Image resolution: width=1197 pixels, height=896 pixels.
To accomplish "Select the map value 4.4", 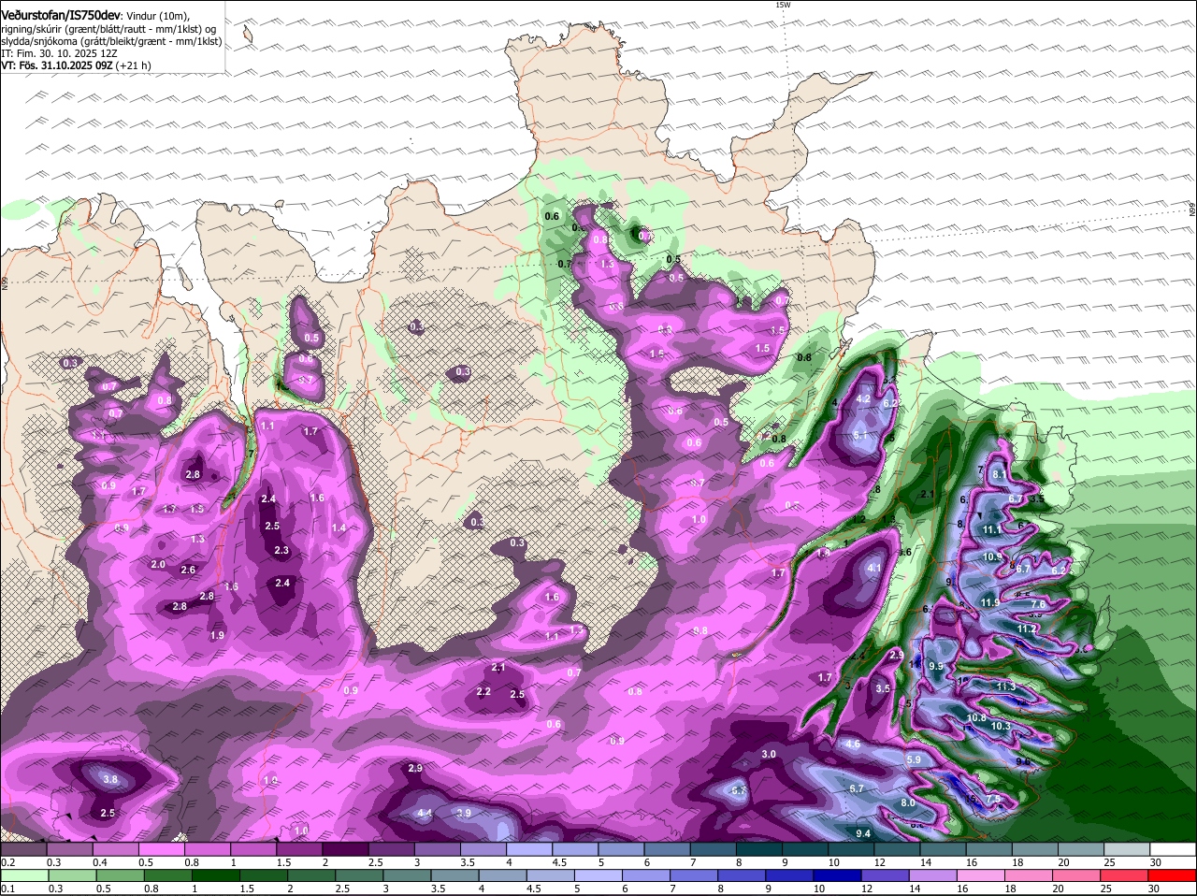I will [x=425, y=813].
